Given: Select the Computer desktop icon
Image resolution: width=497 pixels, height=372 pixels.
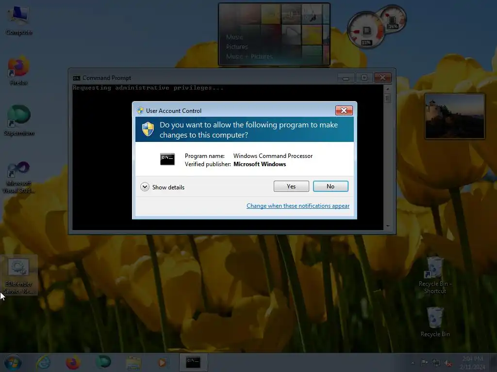Looking at the screenshot, I should coord(19,19).
